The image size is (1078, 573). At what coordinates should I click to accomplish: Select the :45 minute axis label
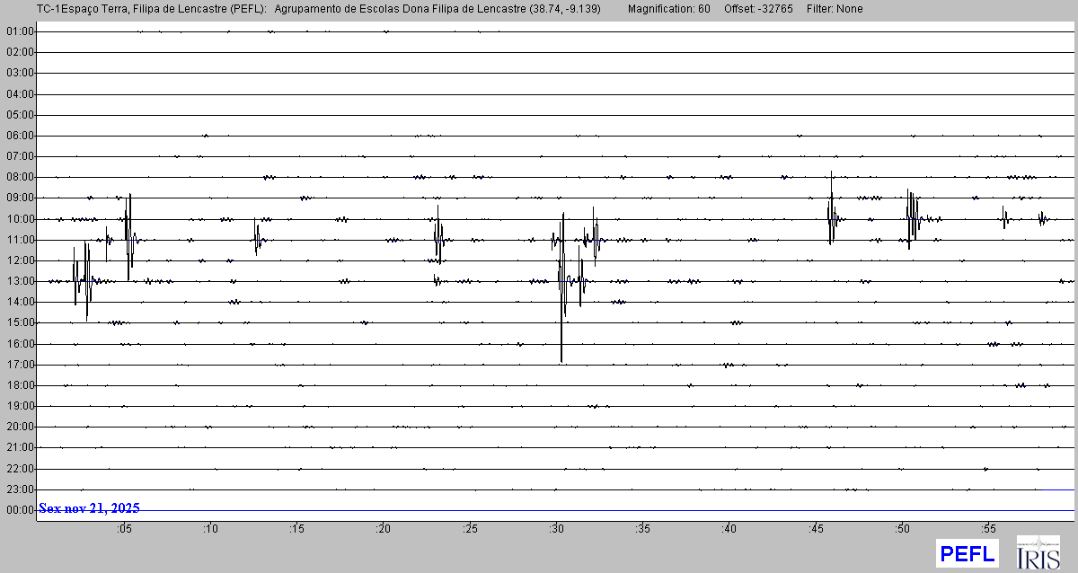pos(816,529)
